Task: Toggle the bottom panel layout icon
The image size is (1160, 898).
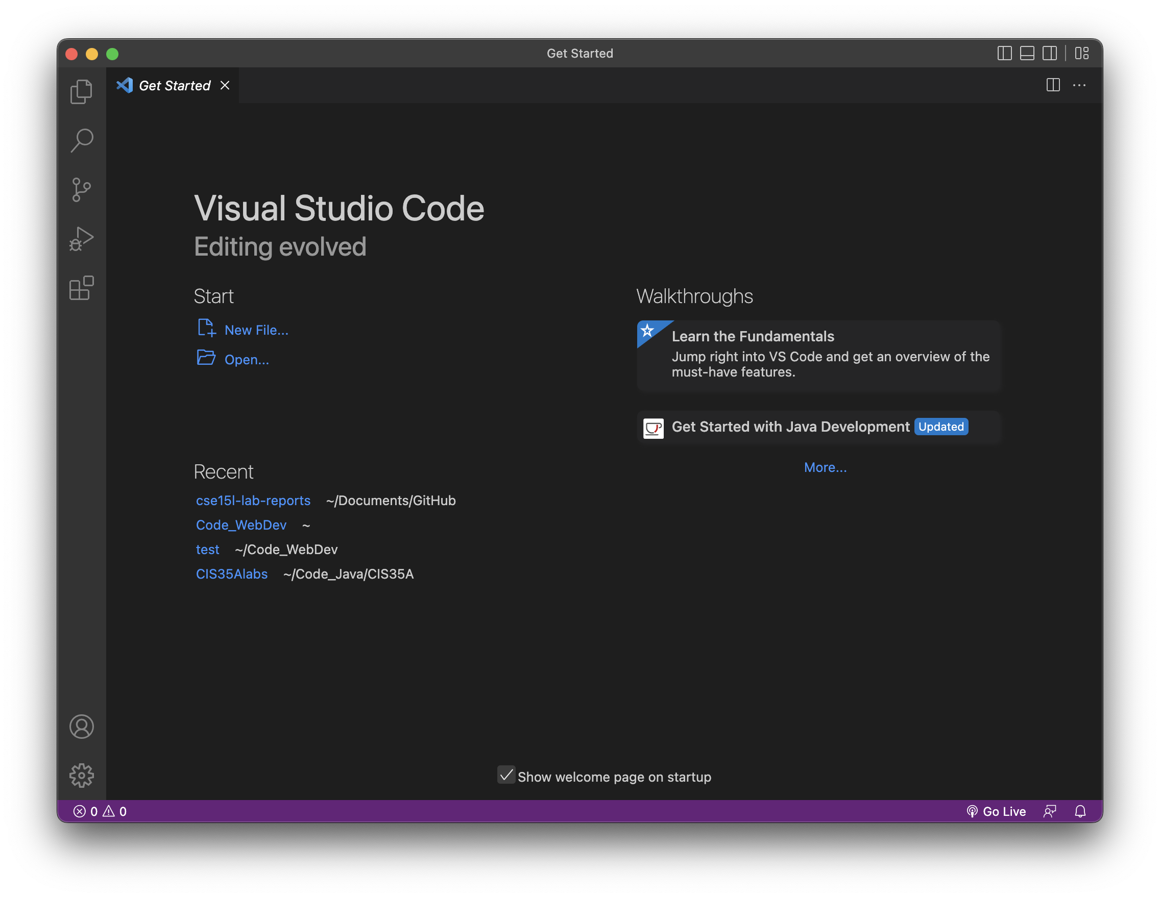Action: tap(1027, 53)
